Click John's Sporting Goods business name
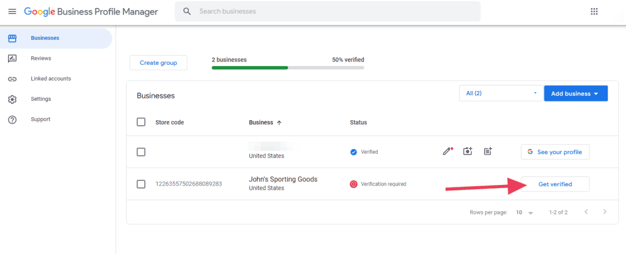Viewport: 626px width, 254px height. (283, 180)
